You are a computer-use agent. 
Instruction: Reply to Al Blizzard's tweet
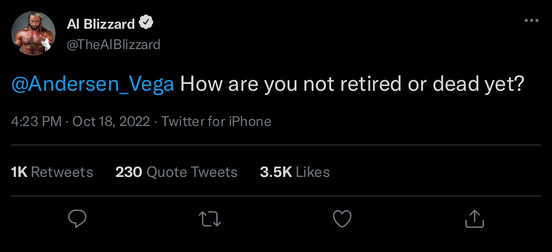tap(77, 219)
